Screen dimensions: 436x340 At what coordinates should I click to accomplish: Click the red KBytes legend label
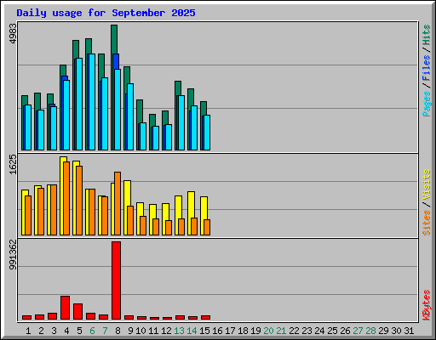point(426,305)
